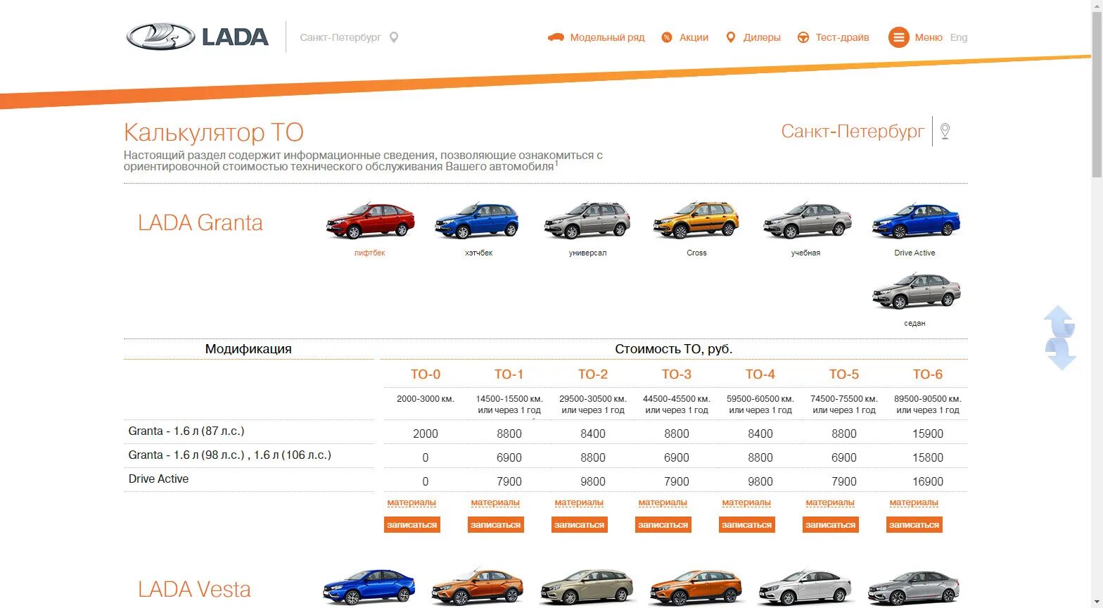Click car icon beside Модельный ряд

pos(556,37)
